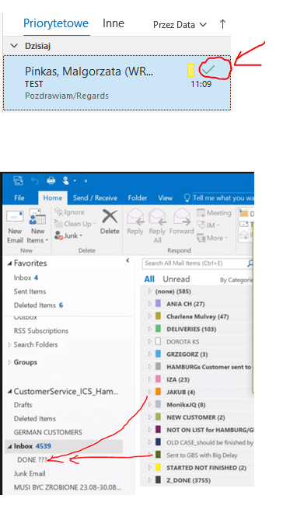Open Sent Items folder
This screenshot has height=513, width=304.
(30, 291)
